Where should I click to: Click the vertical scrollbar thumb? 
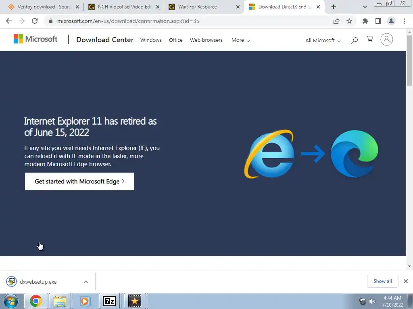point(410,60)
